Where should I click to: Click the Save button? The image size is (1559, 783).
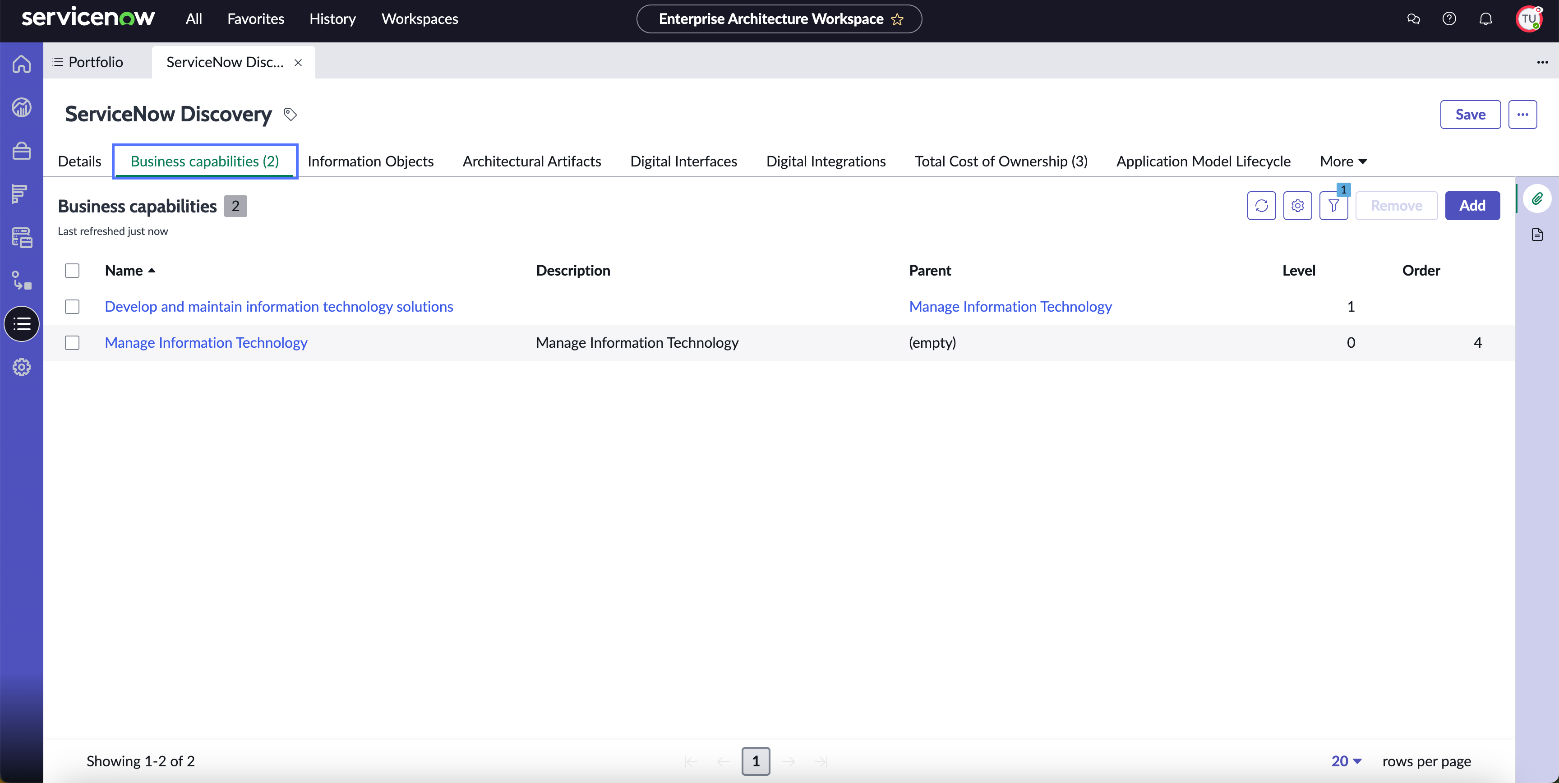pyautogui.click(x=1470, y=115)
